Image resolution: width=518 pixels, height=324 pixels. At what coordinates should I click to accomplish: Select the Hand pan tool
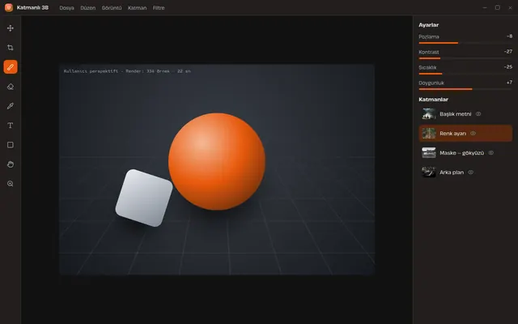click(11, 164)
